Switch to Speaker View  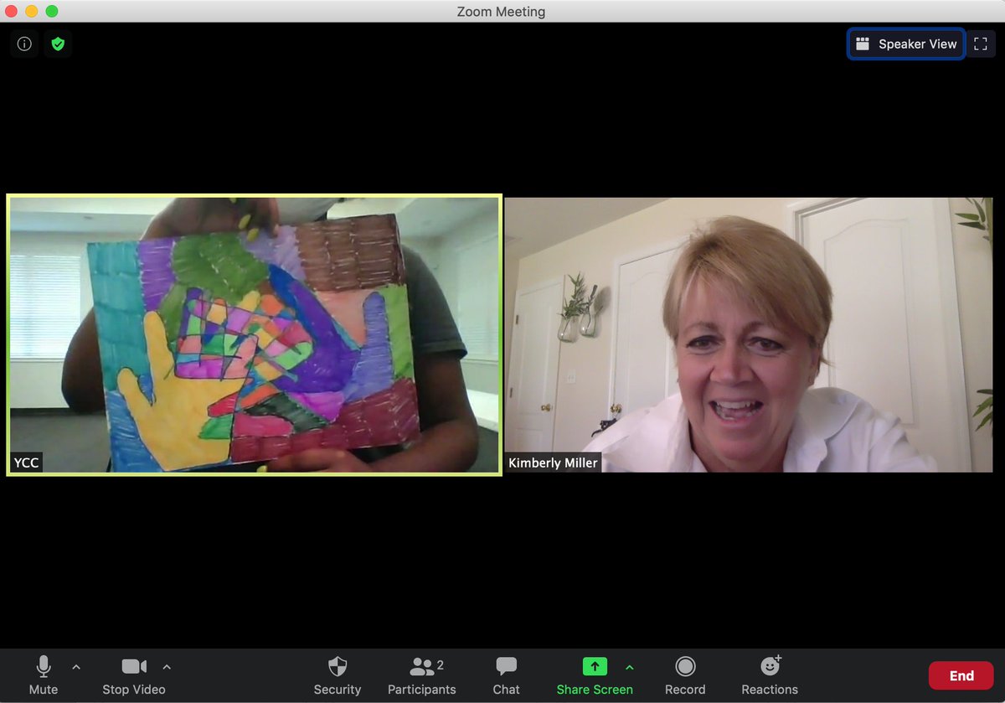906,44
